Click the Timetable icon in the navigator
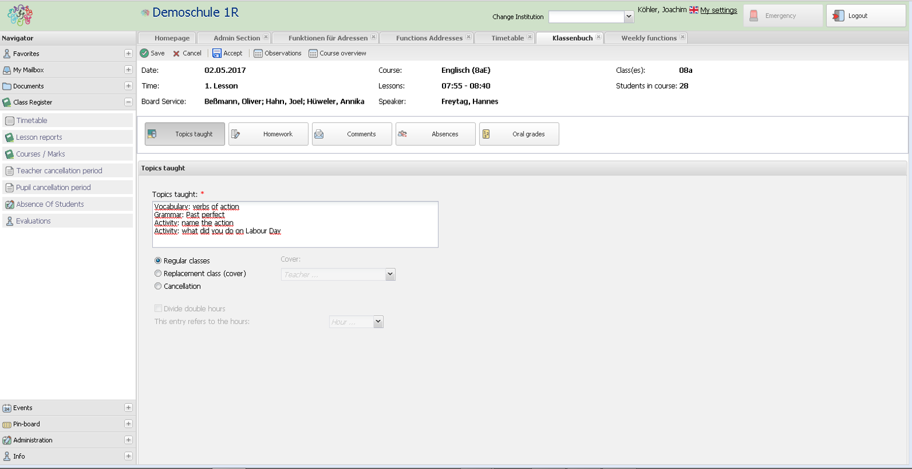This screenshot has width=912, height=469. pos(8,120)
